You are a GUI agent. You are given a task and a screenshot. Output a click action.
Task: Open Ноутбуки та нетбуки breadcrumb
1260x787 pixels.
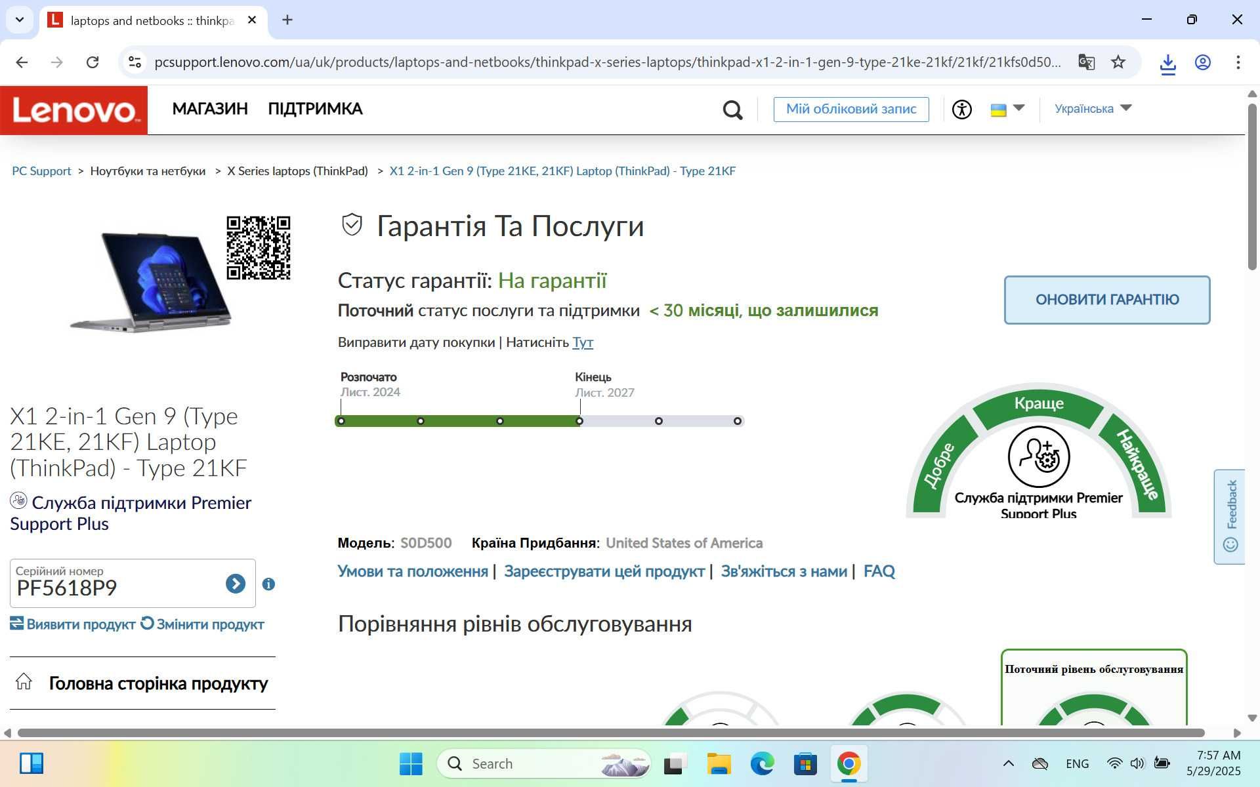coord(148,171)
